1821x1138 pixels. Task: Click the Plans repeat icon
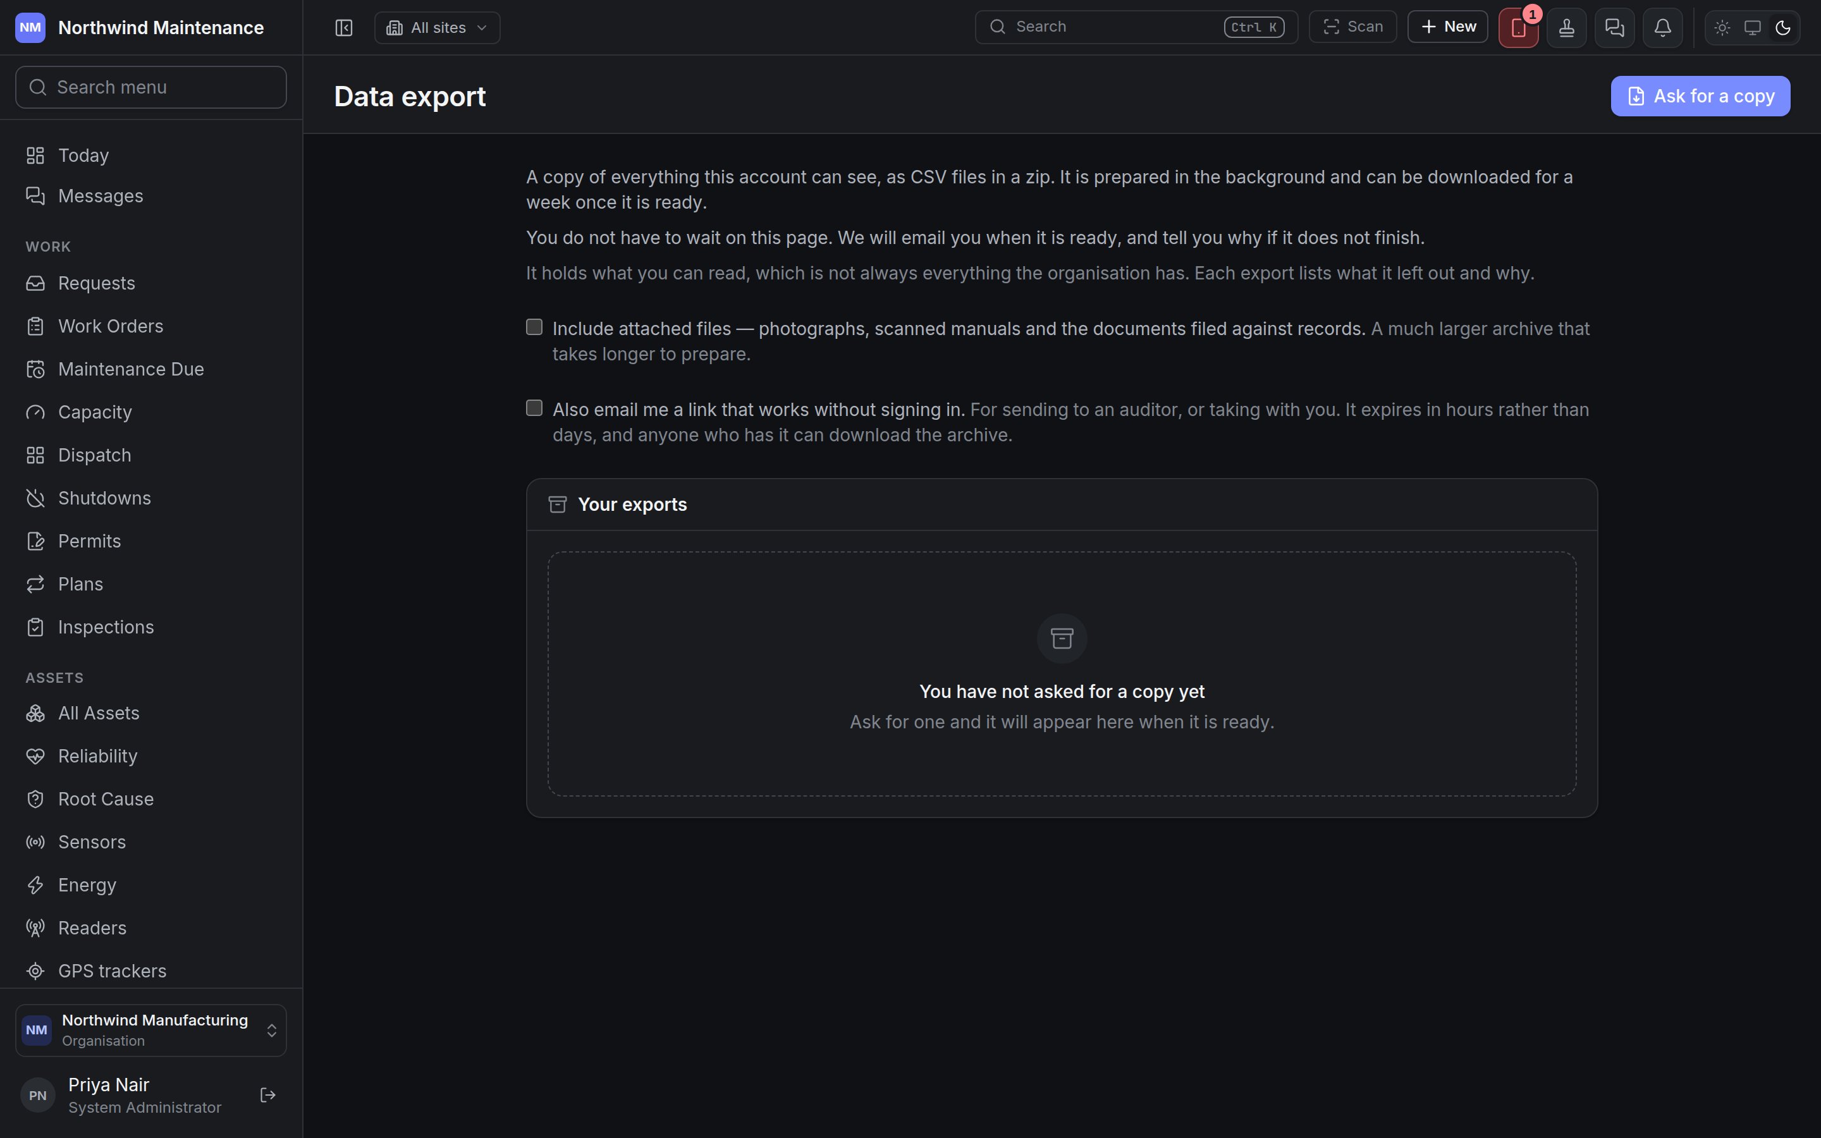[35, 584]
